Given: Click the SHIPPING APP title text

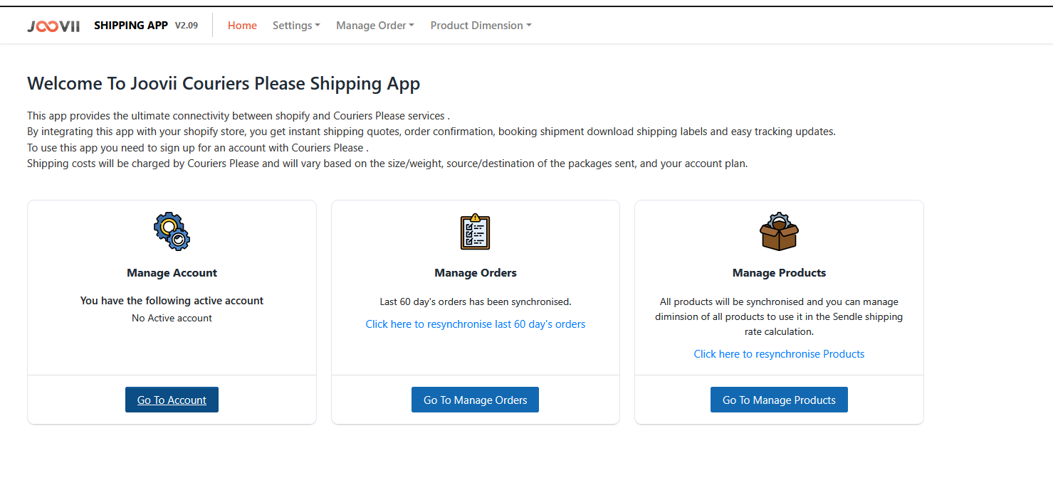Looking at the screenshot, I should click(131, 26).
